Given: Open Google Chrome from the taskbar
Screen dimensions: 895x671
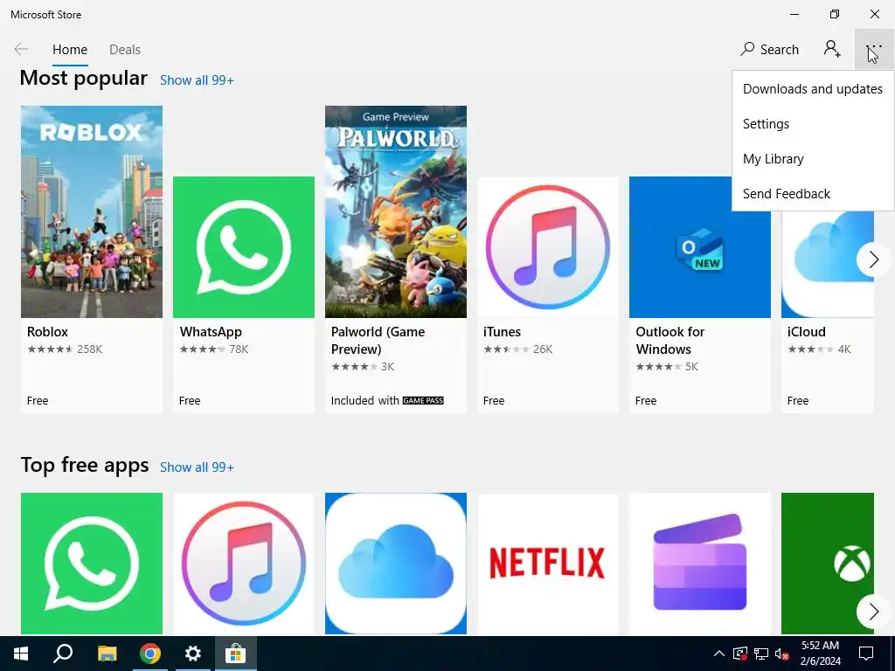Looking at the screenshot, I should [150, 654].
